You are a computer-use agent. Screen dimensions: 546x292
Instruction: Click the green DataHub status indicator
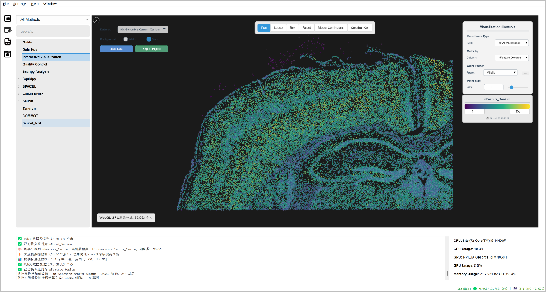click(x=475, y=288)
